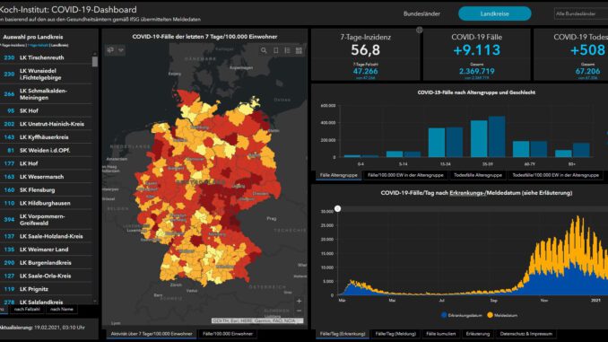
Task: Open the Todesfälle Altersgruppe tab
Action: (x=478, y=175)
